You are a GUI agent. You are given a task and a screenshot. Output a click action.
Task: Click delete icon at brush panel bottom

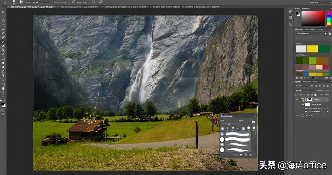point(251,155)
